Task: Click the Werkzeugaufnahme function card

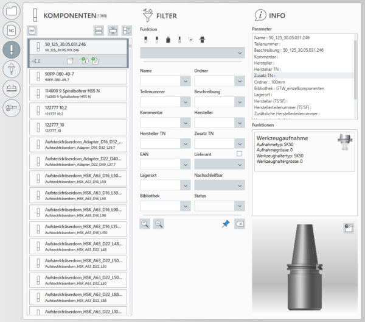Action: (305, 152)
